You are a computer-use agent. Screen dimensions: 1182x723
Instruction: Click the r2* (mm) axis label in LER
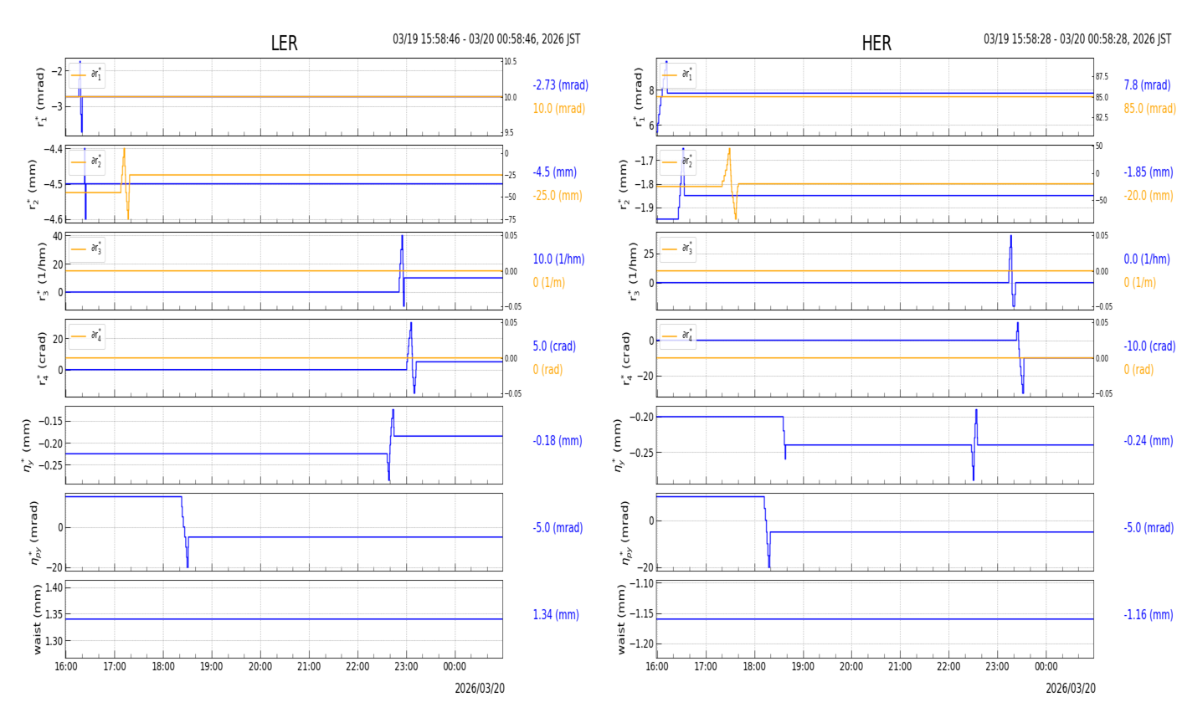coord(33,184)
